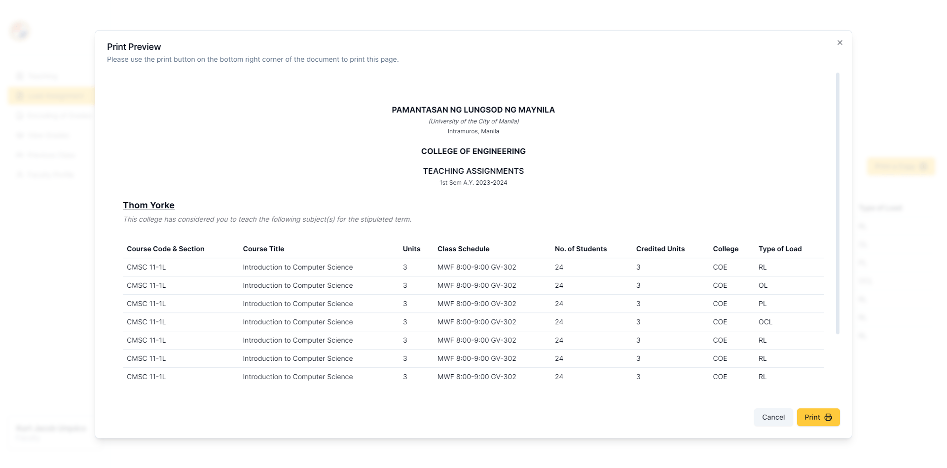This screenshot has width=947, height=468.
Task: Click CMSC 11-1L in the OCL row
Action: pyautogui.click(x=146, y=322)
